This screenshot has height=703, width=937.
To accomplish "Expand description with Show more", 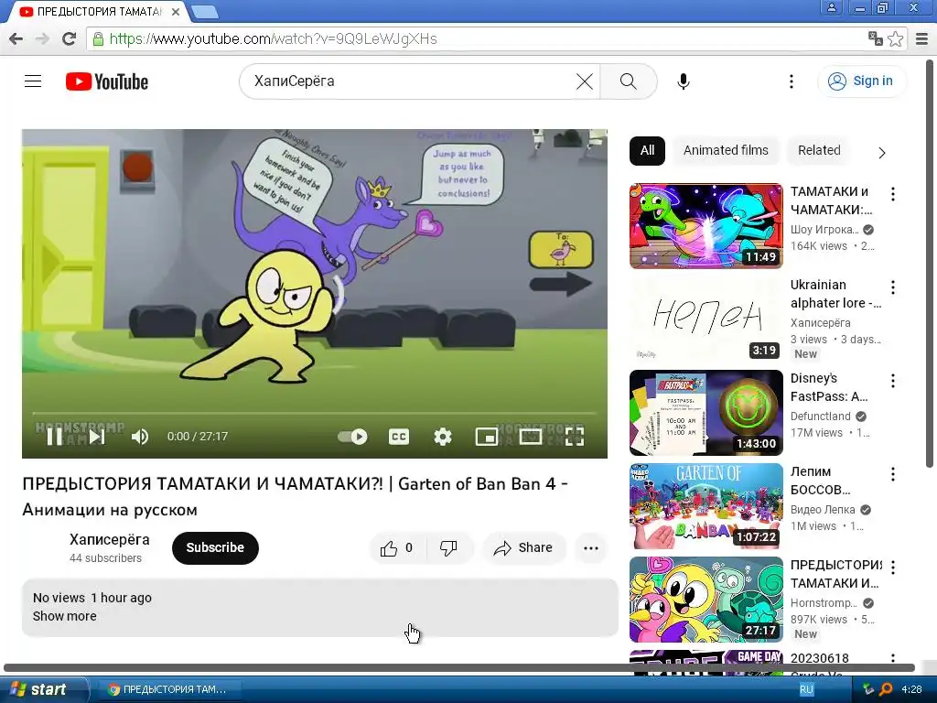I will [x=65, y=616].
